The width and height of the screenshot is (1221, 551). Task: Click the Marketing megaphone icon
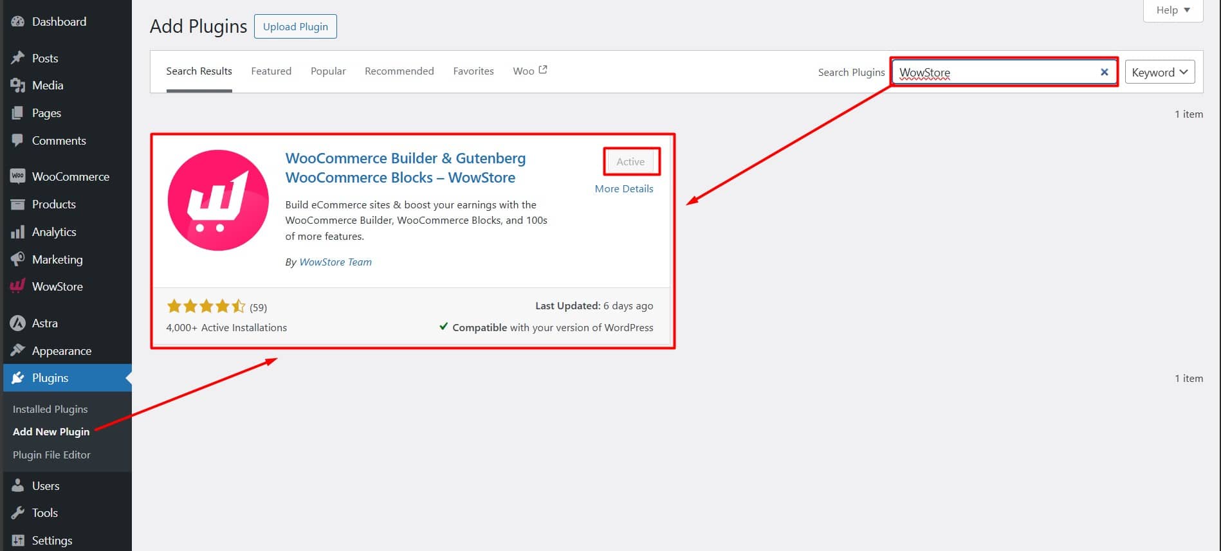(17, 259)
